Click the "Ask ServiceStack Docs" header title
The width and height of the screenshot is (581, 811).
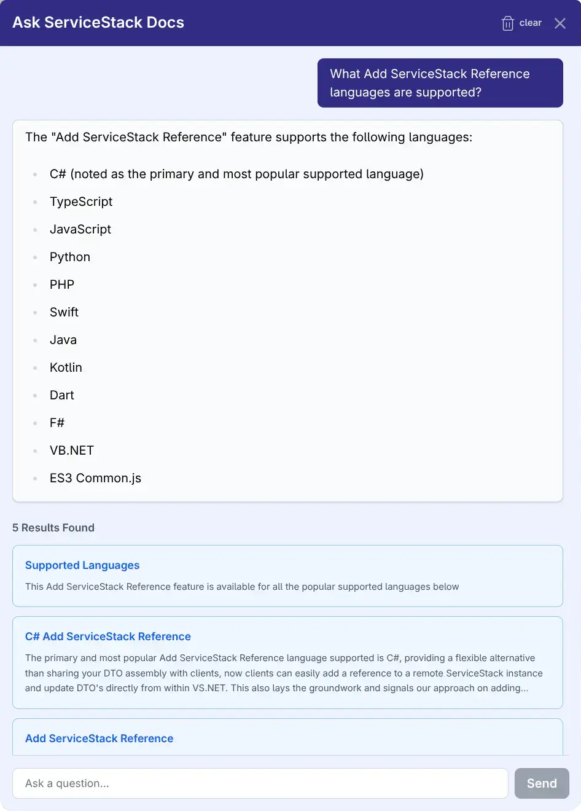pos(98,23)
